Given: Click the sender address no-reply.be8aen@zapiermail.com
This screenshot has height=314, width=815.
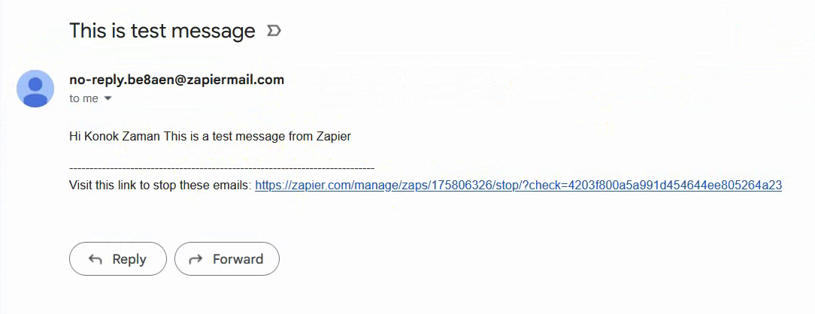Looking at the screenshot, I should 176,80.
